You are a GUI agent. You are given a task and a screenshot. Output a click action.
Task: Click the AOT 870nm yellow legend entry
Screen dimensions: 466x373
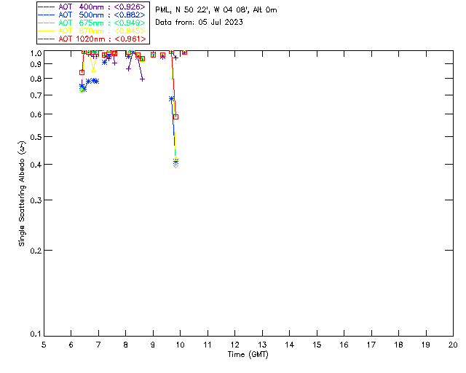pyautogui.click(x=92, y=31)
